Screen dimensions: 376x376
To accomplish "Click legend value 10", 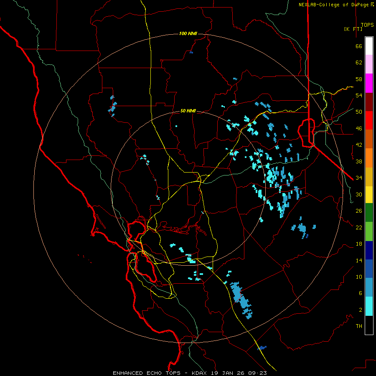I will pos(359,277).
